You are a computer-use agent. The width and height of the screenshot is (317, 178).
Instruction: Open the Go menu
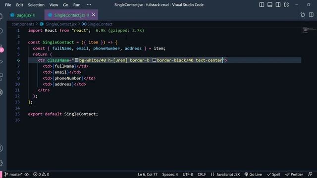point(65,5)
